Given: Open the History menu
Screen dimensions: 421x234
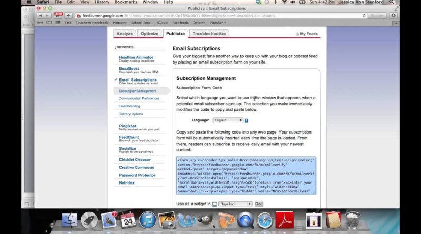Looking at the screenshot, I should coord(102,2).
